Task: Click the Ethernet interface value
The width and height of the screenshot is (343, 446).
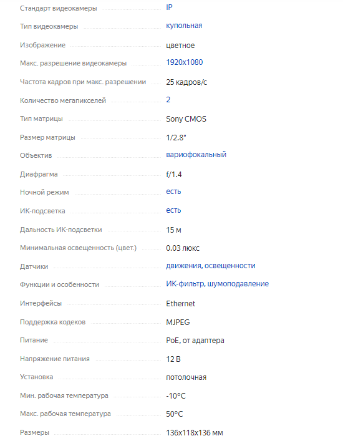Action: pyautogui.click(x=181, y=304)
